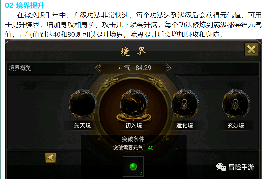Image resolution: width=263 pixels, height=179 pixels.
Task: Click the locked 造化境 orb
Action: coord(185,104)
